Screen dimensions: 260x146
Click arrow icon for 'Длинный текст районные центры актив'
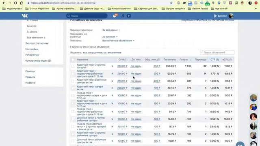tap(112, 141)
